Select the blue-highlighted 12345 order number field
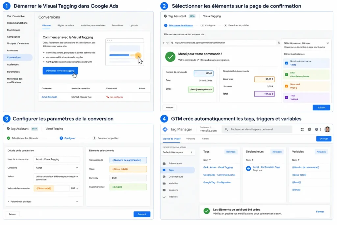 [x=203, y=73]
